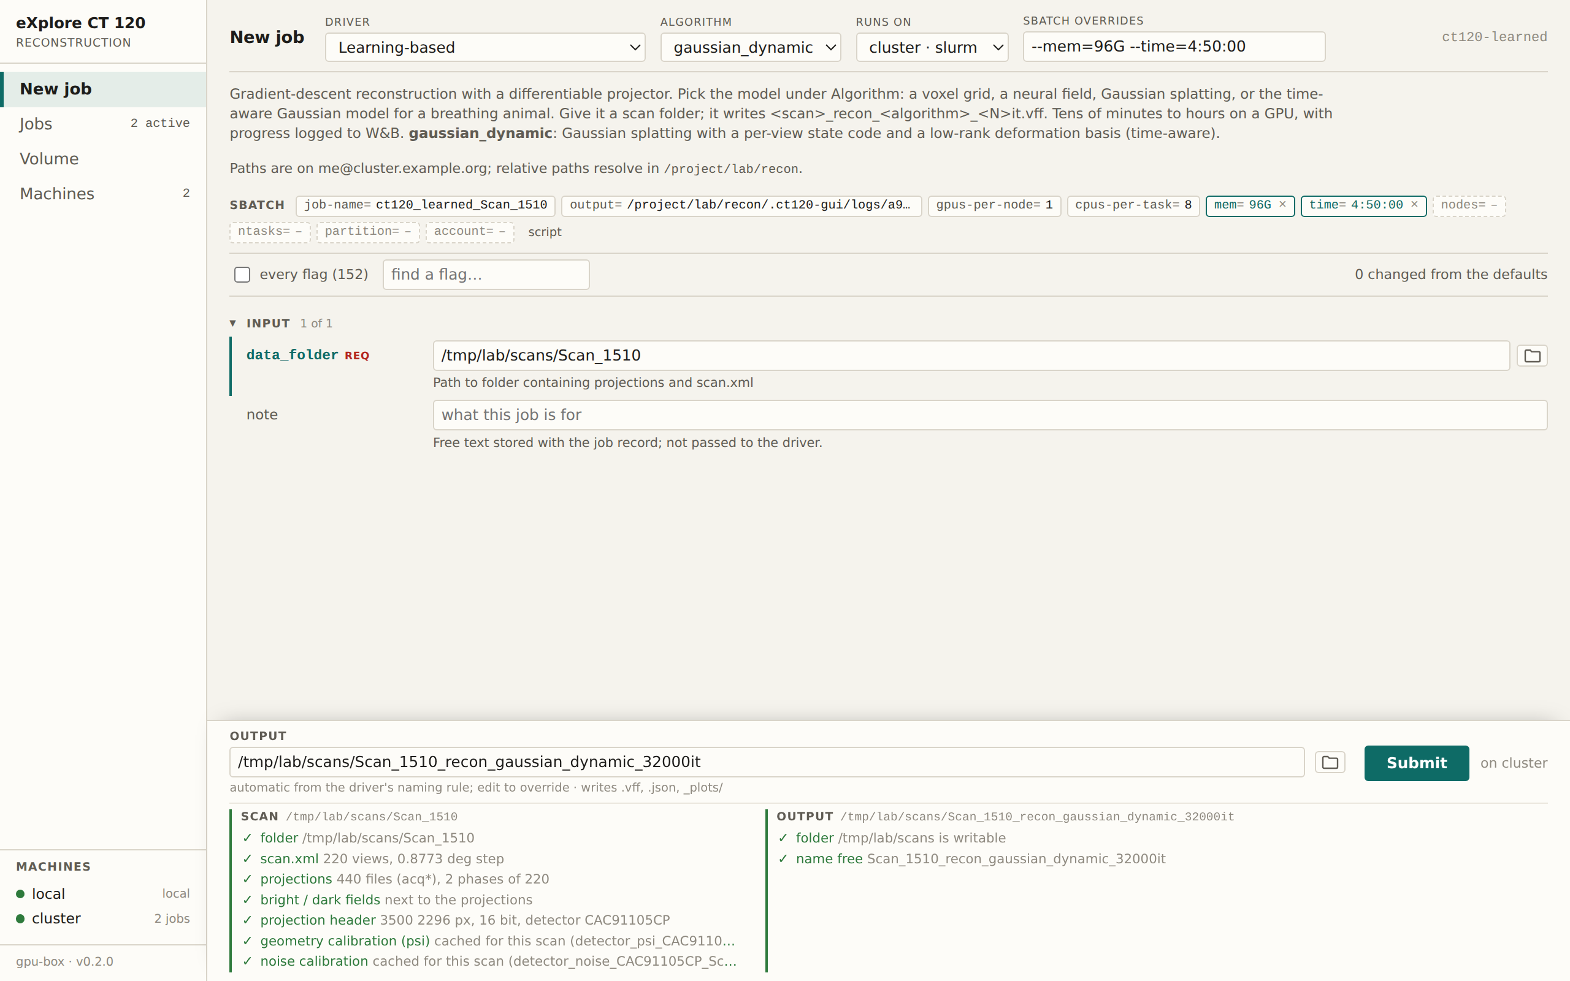Open the Volume page

[x=103, y=159]
